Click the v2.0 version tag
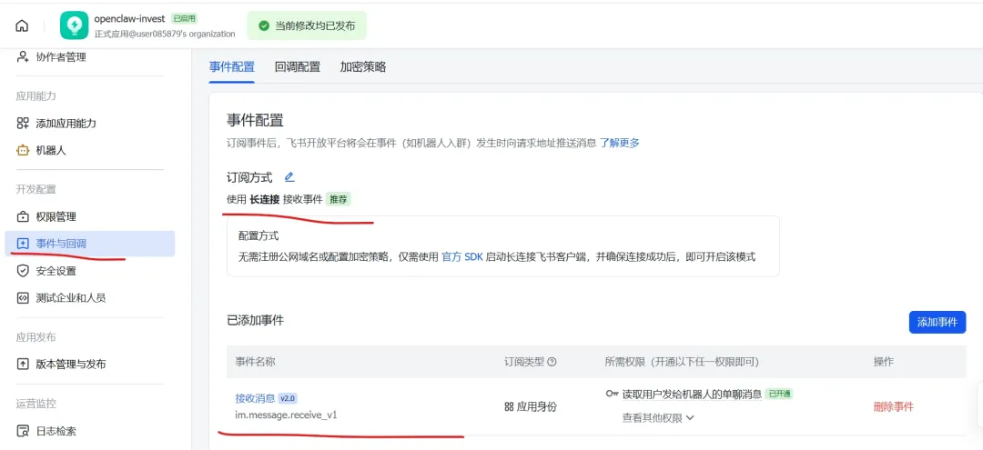 coord(288,398)
